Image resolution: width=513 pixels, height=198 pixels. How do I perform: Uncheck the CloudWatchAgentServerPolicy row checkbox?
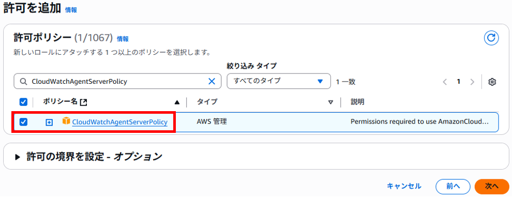point(24,122)
